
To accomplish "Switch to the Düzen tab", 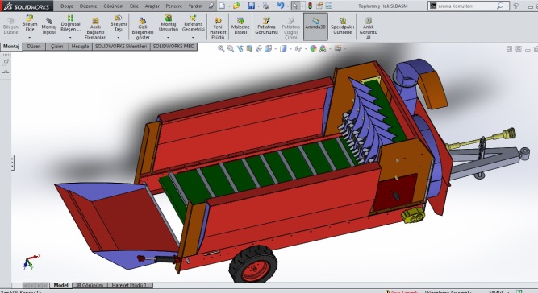I will pos(34,47).
